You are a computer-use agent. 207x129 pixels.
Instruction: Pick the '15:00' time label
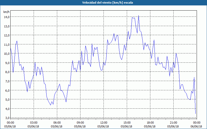pos(127,123)
